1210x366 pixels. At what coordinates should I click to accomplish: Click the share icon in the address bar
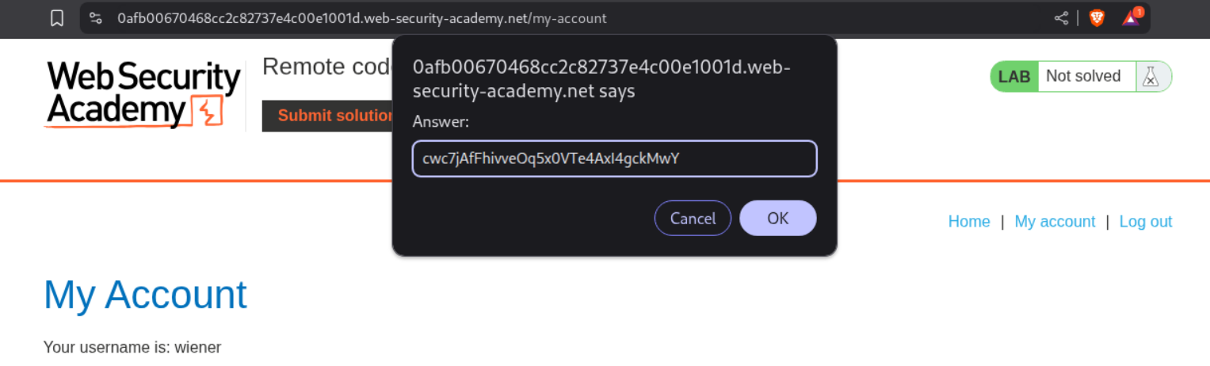click(1061, 18)
